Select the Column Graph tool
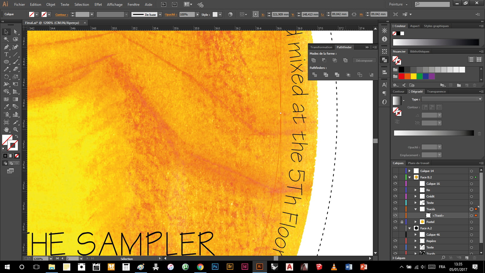Image resolution: width=485 pixels, height=273 pixels. coord(15,114)
